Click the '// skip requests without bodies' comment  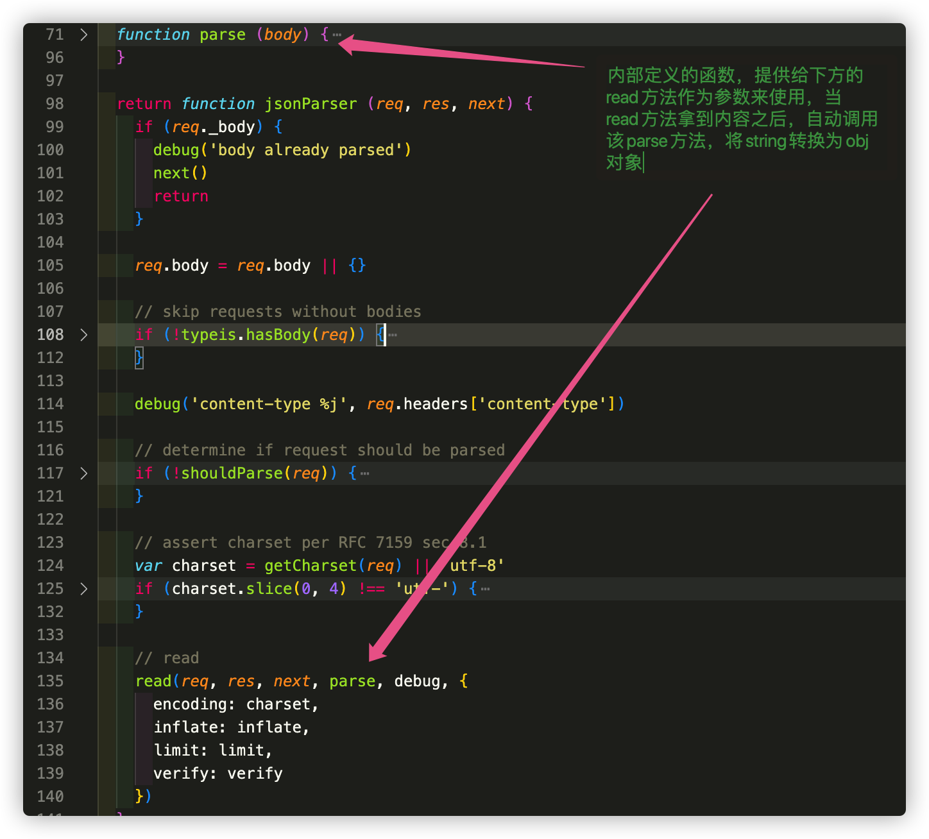[278, 312]
